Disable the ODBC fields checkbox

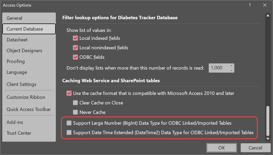(x=76, y=57)
